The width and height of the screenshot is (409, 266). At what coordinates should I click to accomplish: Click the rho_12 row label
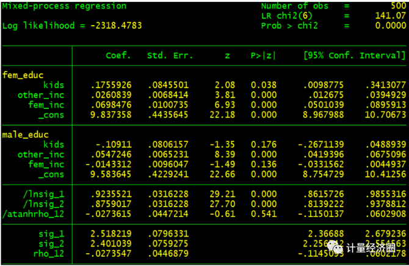48,254
